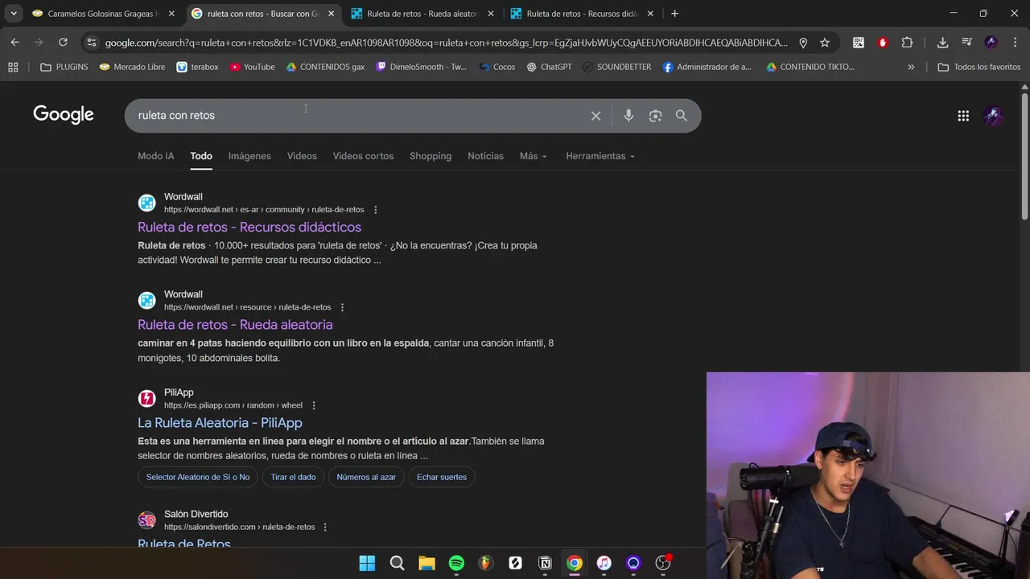The image size is (1030, 579).
Task: Open the Windows Start menu
Action: 367,563
